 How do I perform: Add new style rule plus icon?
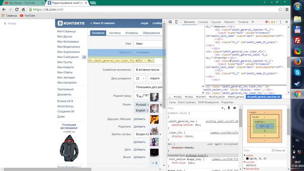[x=223, y=108]
